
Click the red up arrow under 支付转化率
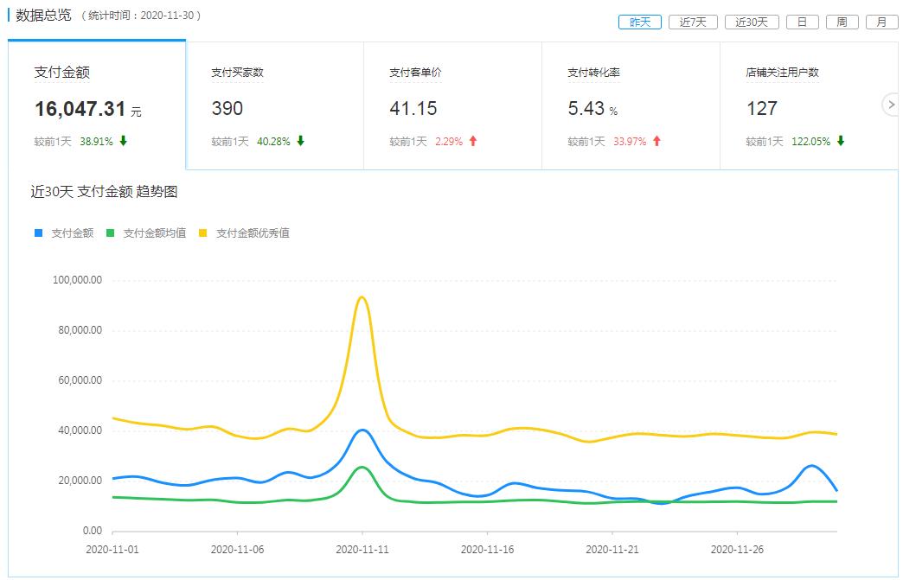(656, 141)
